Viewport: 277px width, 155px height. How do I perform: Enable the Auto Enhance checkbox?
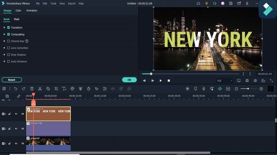click(x=9, y=61)
